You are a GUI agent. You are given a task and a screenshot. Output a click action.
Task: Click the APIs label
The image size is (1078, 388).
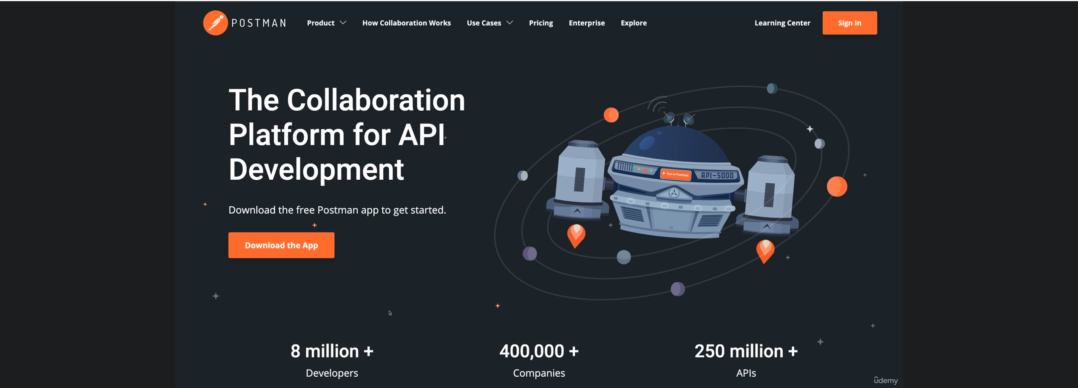746,373
